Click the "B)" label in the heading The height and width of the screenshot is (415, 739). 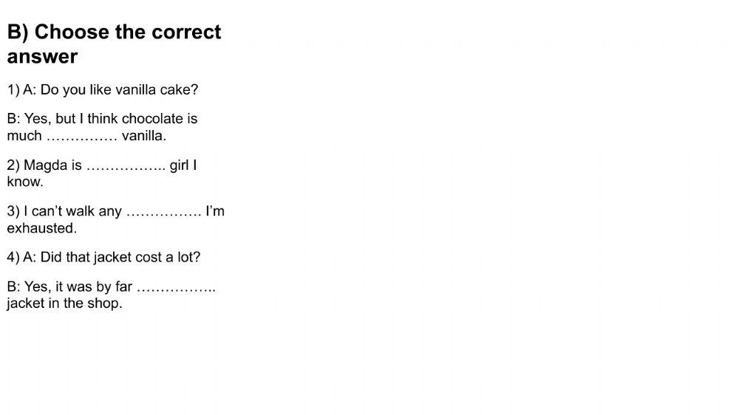18,32
